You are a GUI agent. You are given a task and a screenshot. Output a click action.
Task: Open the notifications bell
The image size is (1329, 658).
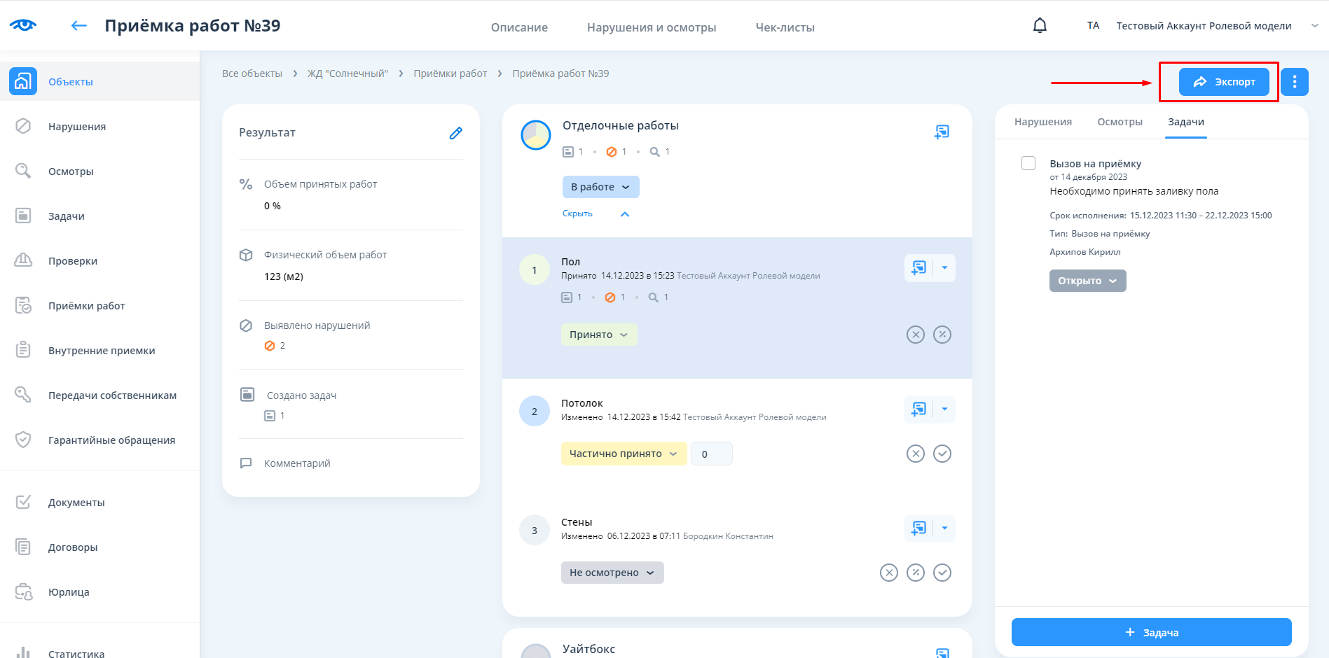pyautogui.click(x=1040, y=26)
